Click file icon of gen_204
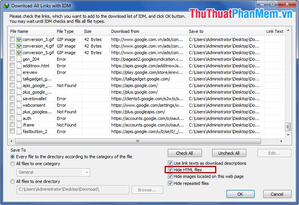Image resolution: width=299 pixels, height=205 pixels. (19, 59)
